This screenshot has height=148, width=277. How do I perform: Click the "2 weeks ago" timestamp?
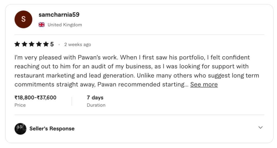tap(77, 44)
